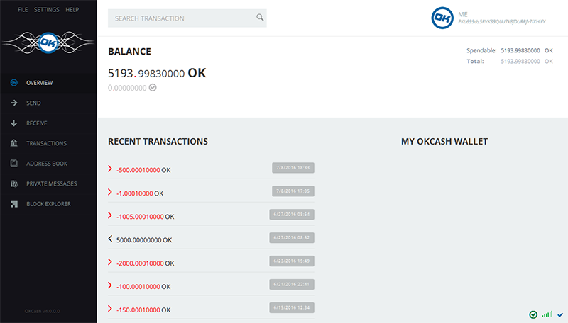Click the wallet address under ME

502,22
